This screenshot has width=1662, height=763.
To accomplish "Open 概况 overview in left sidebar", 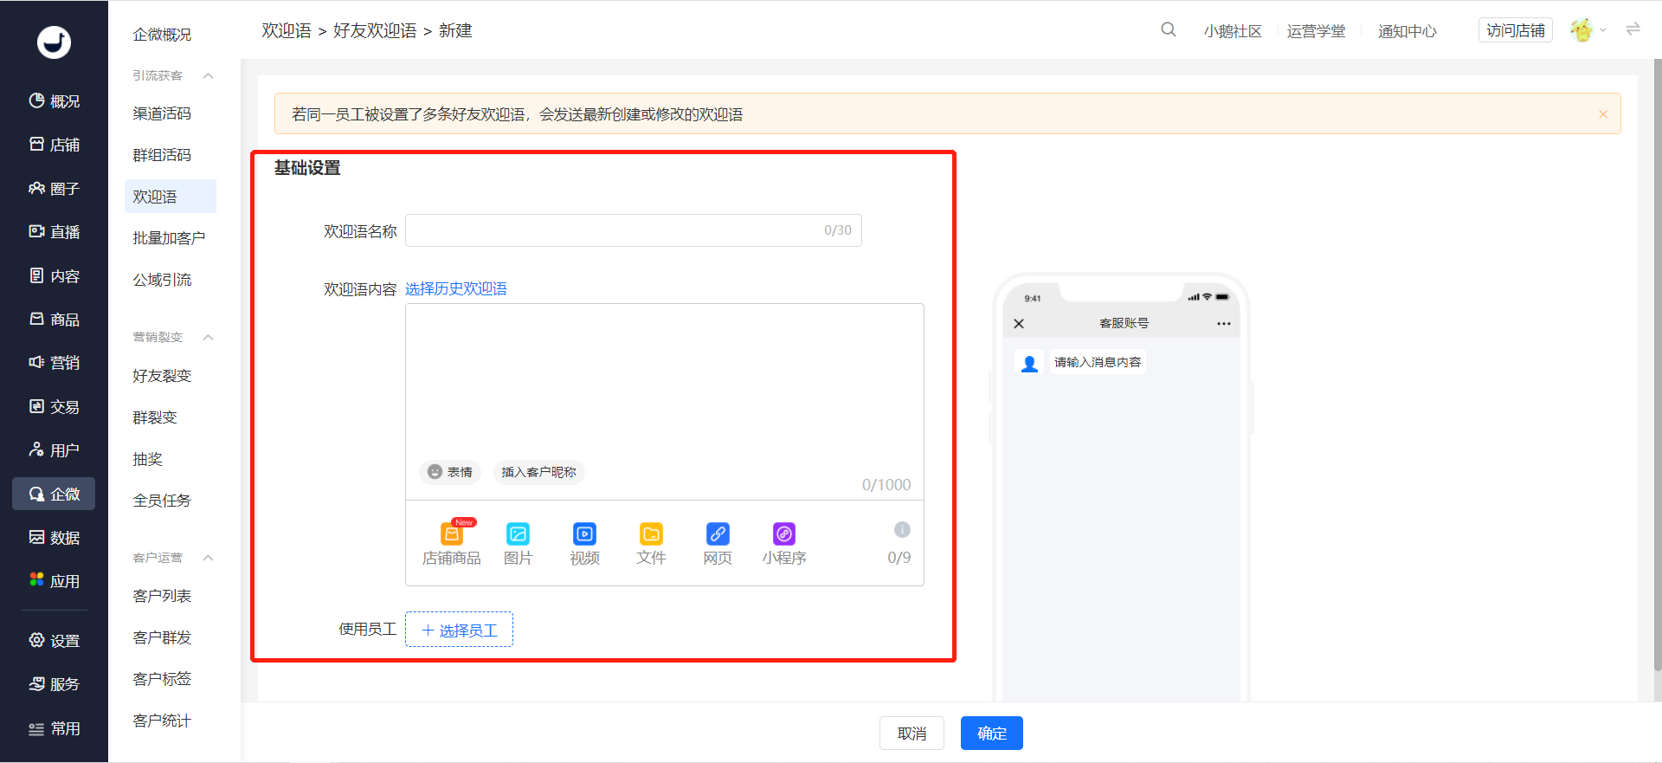I will point(54,101).
